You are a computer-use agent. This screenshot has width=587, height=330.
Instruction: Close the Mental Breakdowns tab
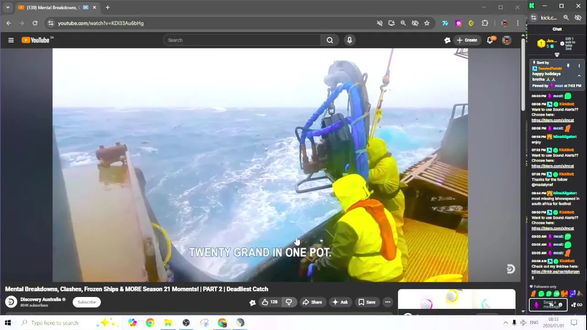point(94,7)
